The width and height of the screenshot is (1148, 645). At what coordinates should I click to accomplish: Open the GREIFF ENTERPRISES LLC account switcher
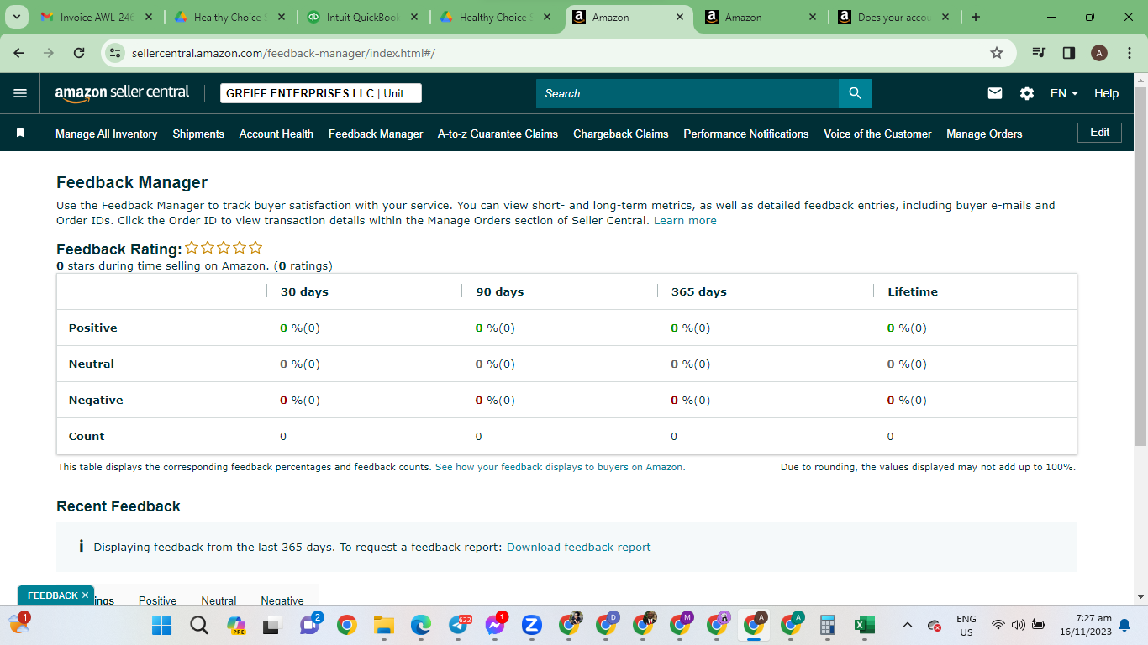point(321,93)
